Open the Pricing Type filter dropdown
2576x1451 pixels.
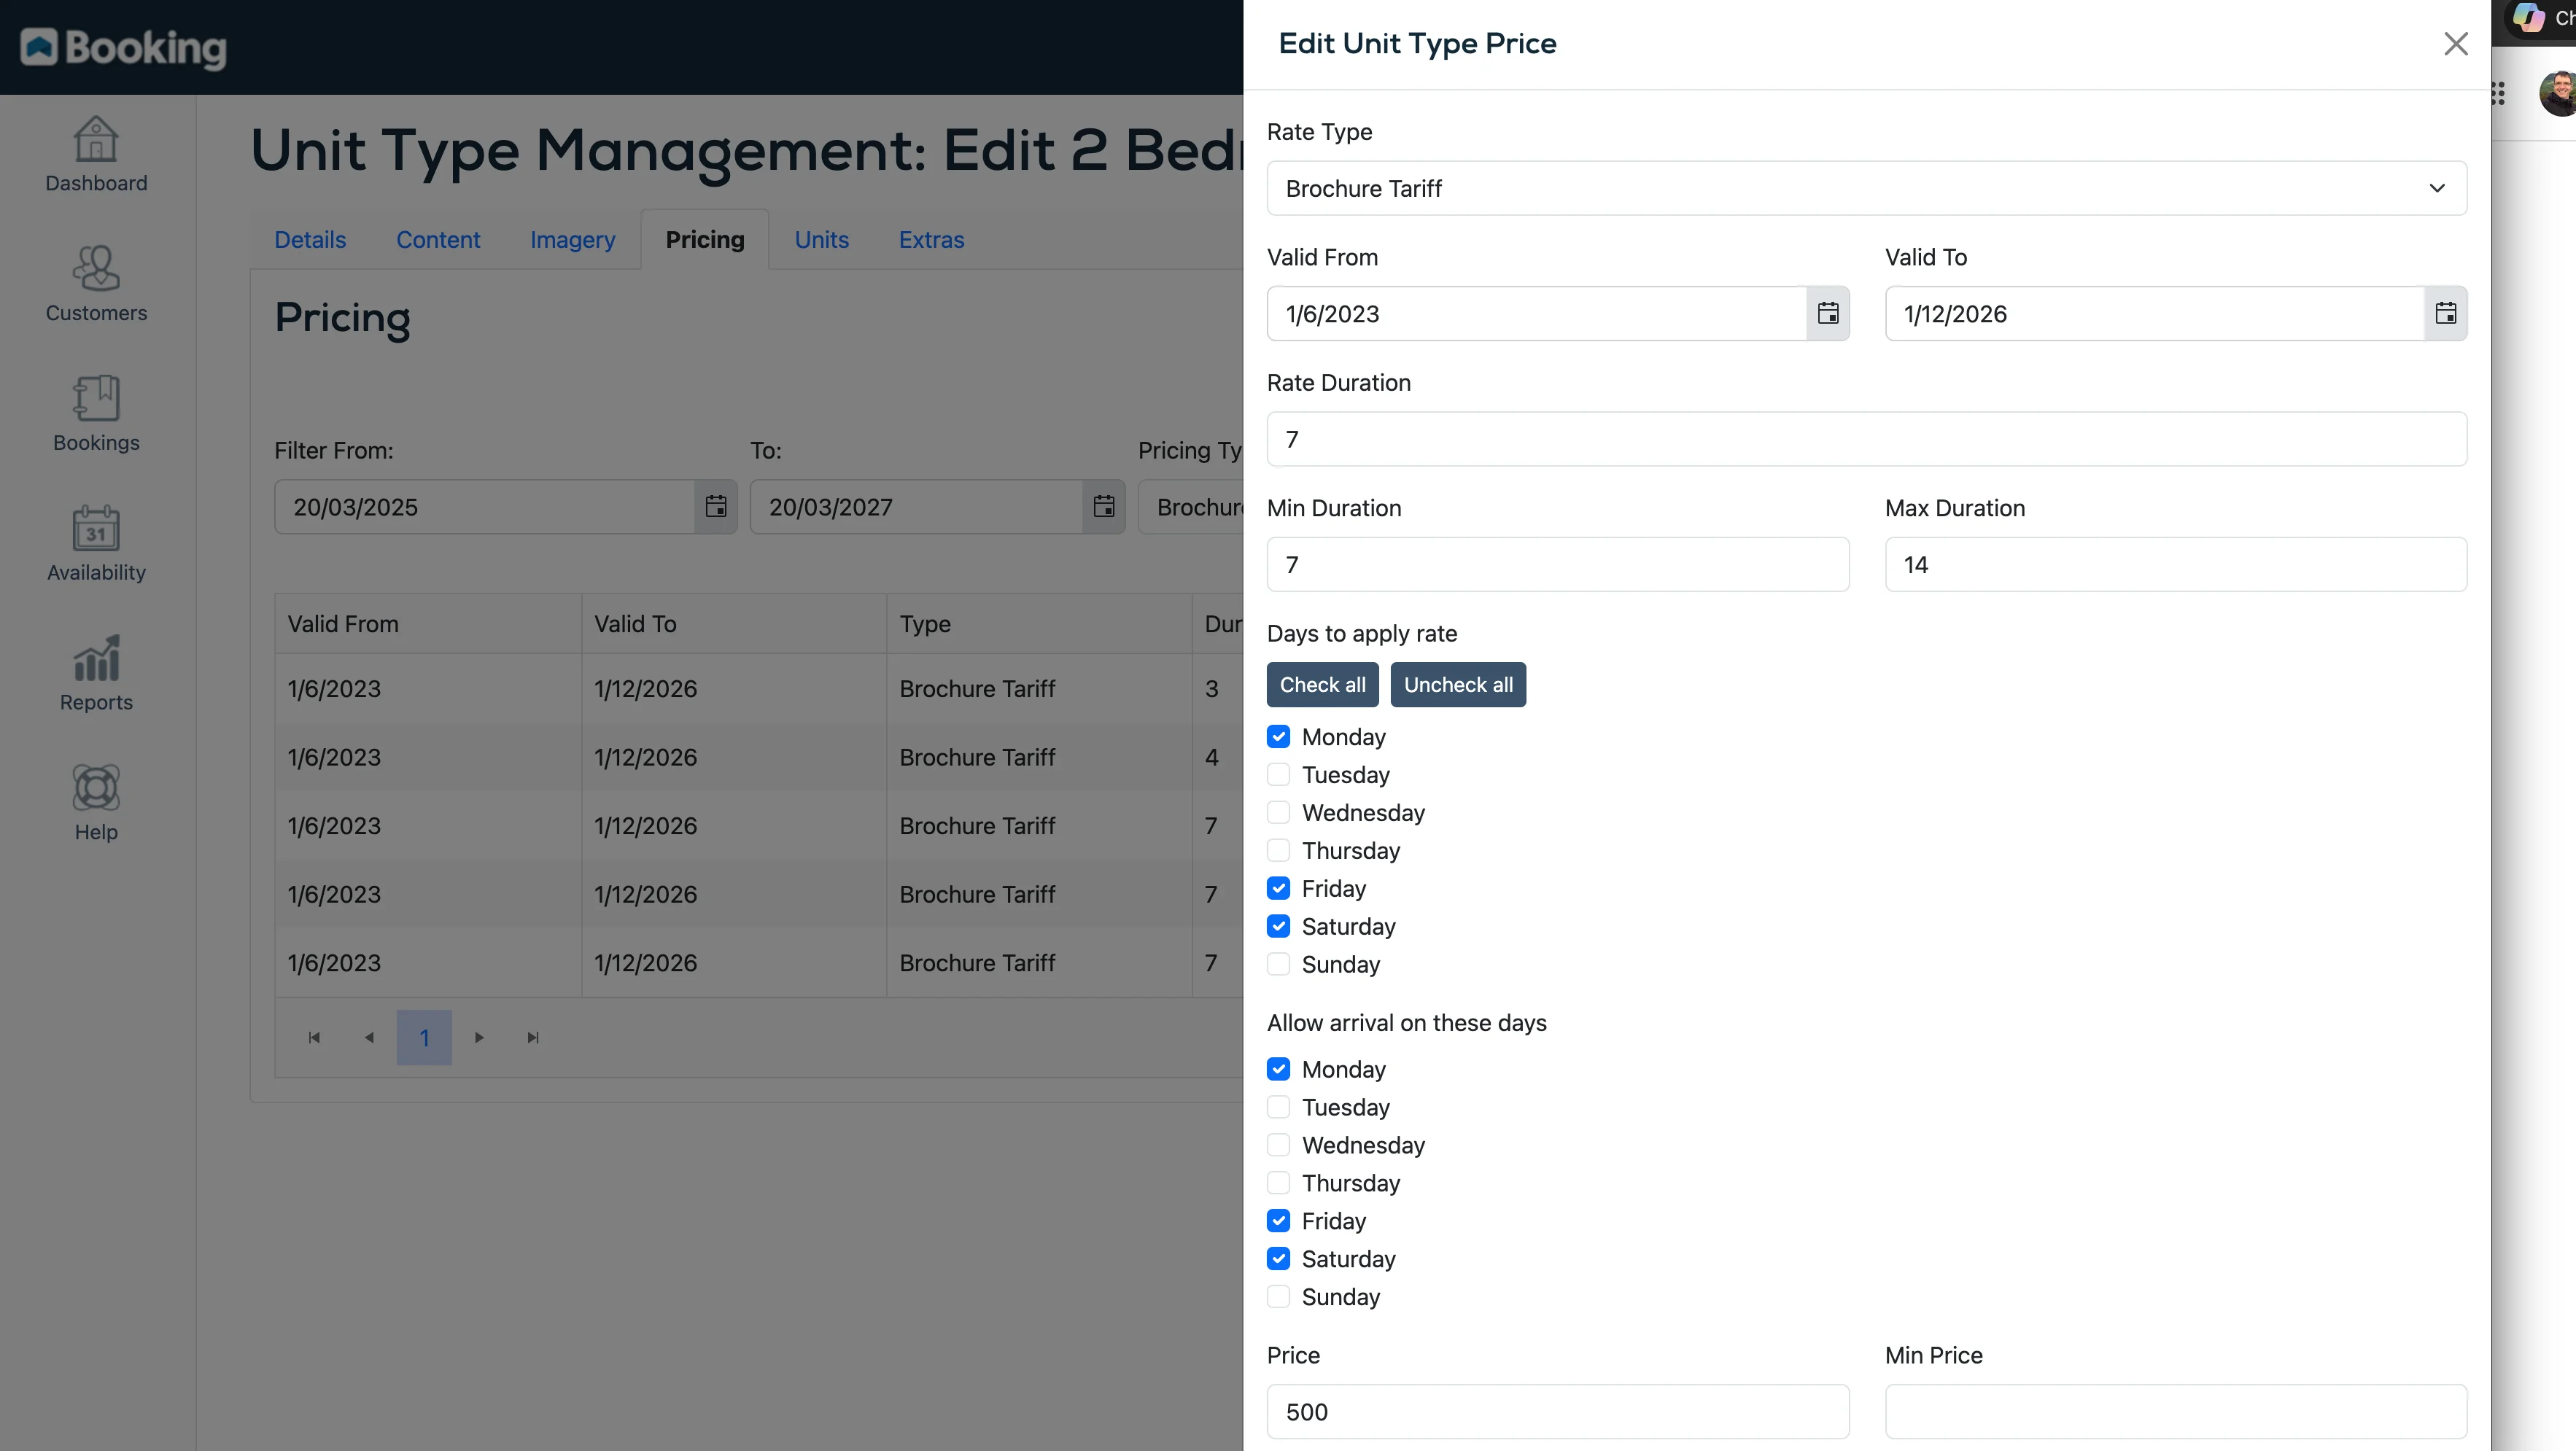1192,506
